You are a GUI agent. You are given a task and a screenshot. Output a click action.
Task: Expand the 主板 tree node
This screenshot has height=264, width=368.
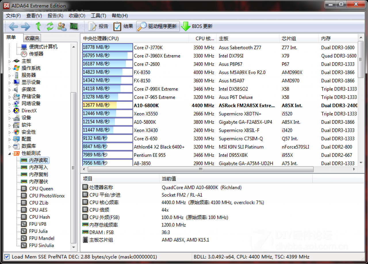coord(9,61)
